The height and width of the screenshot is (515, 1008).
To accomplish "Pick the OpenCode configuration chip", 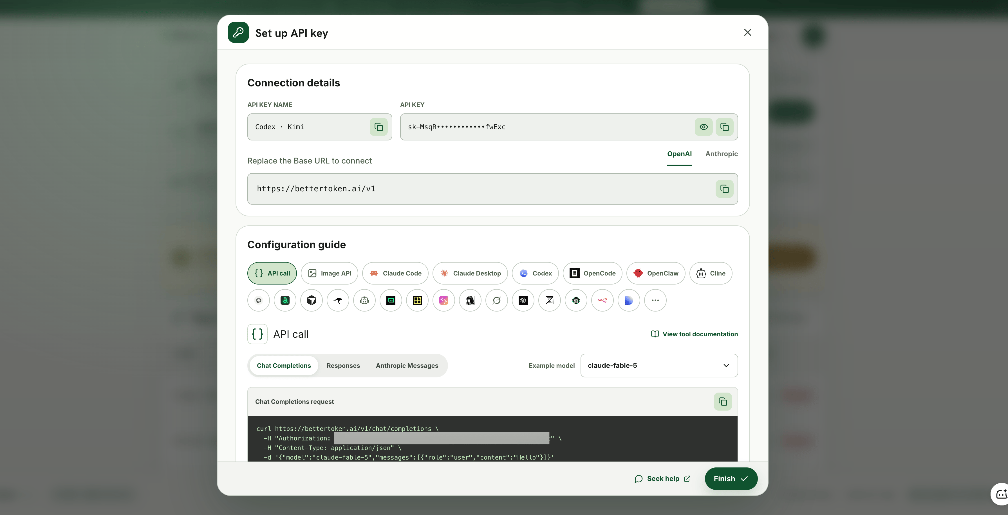I will tap(592, 273).
